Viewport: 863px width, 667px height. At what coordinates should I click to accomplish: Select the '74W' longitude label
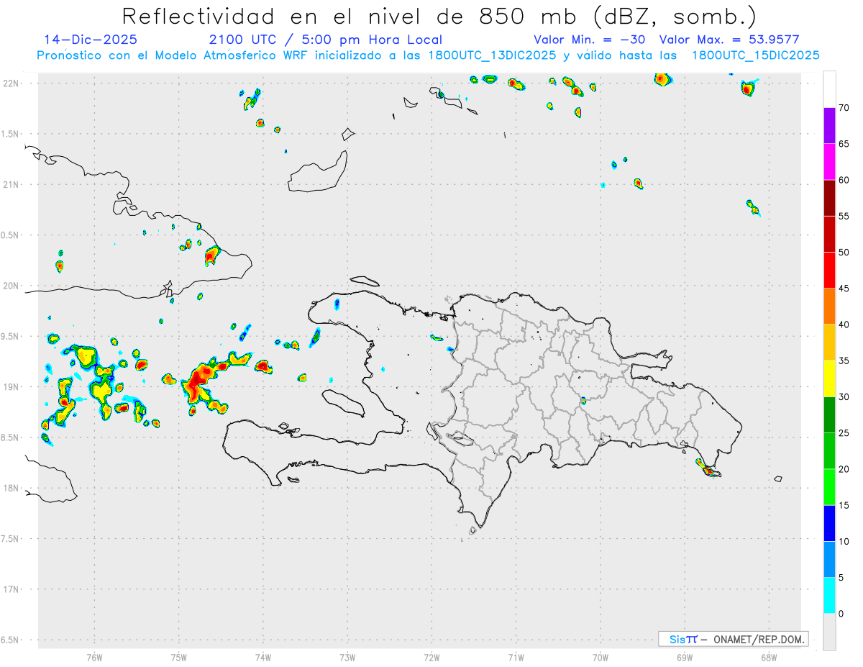[x=263, y=657]
